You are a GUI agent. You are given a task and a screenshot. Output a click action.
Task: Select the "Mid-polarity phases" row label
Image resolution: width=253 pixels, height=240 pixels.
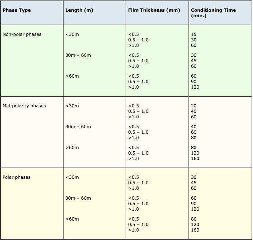(x=24, y=106)
